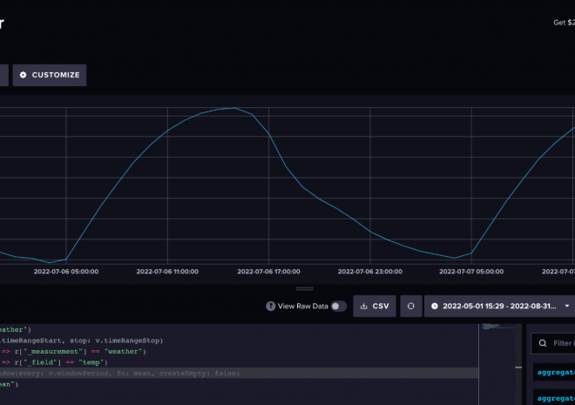
Task: Click the time range dropdown caret
Action: [x=567, y=306]
